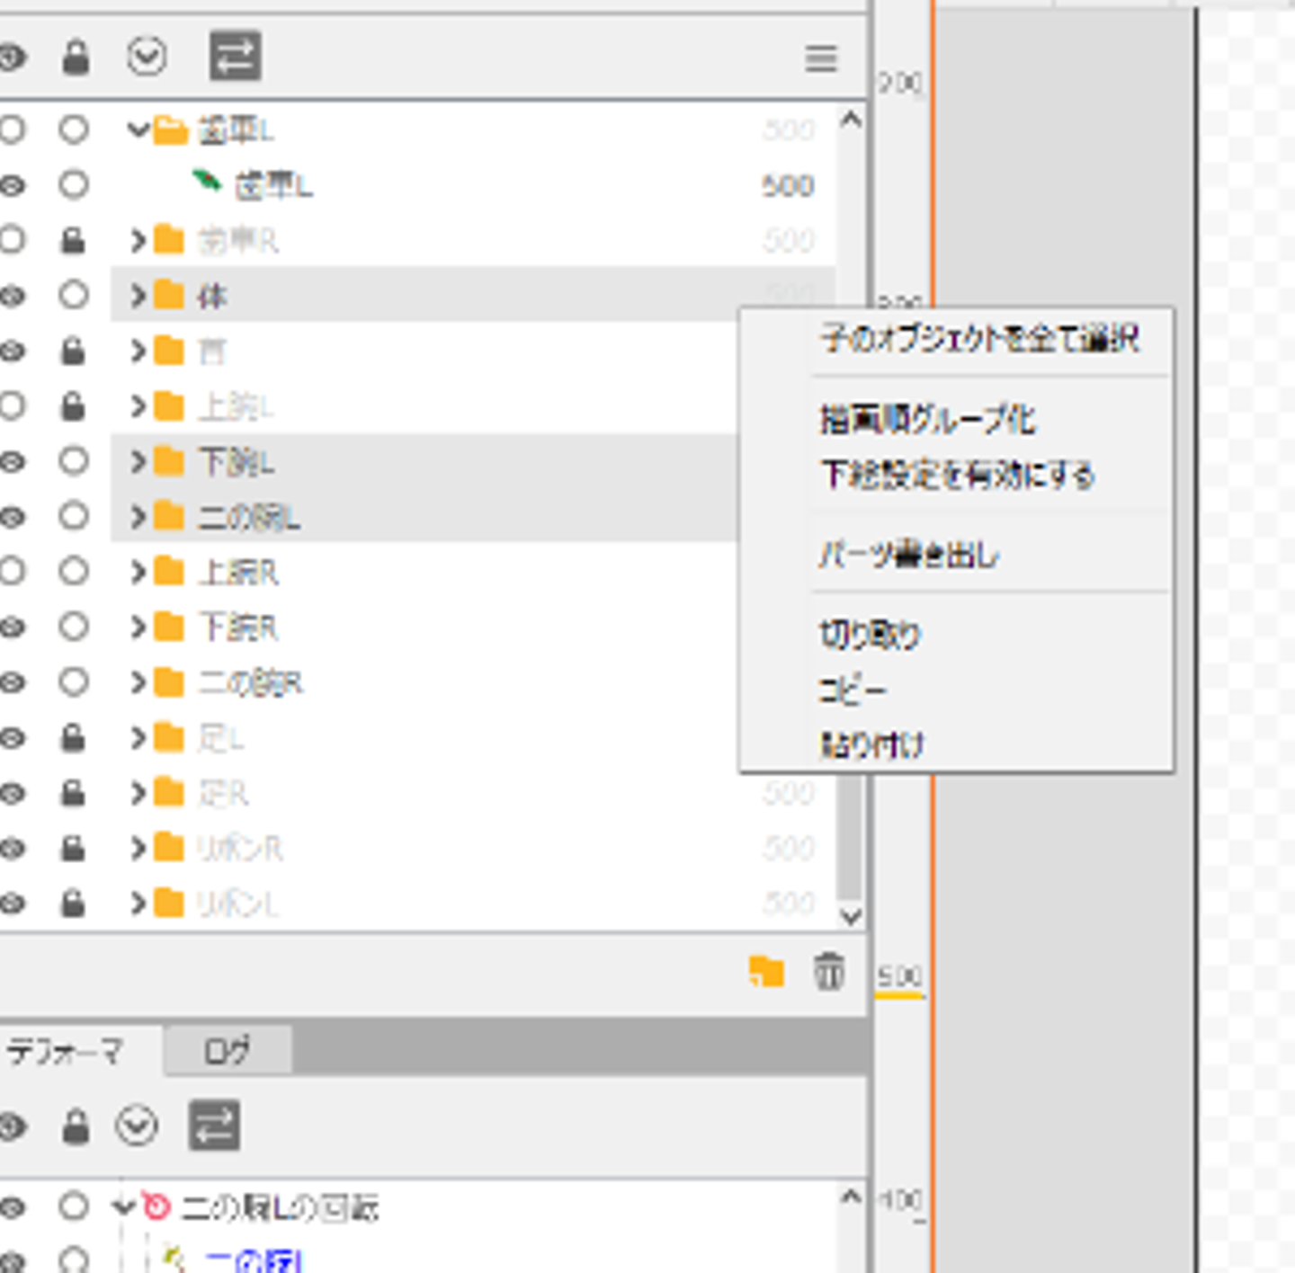Click the folder icon of 足L
Screen dimensions: 1295x1273
point(169,738)
